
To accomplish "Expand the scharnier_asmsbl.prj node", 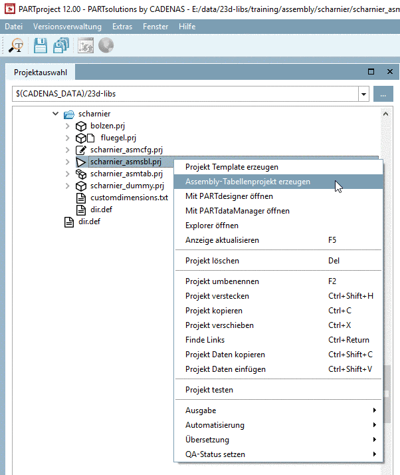I will pyautogui.click(x=68, y=162).
